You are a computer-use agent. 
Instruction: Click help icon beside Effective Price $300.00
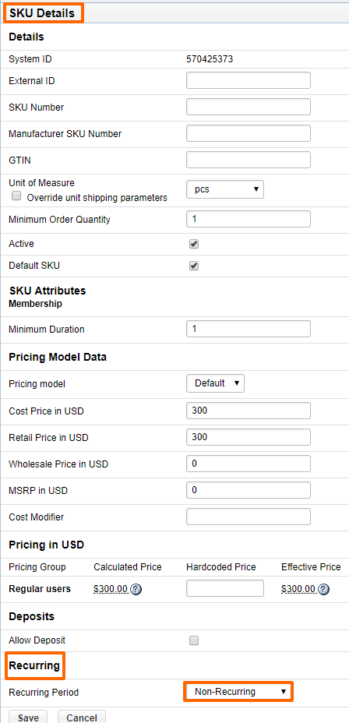coord(324,589)
